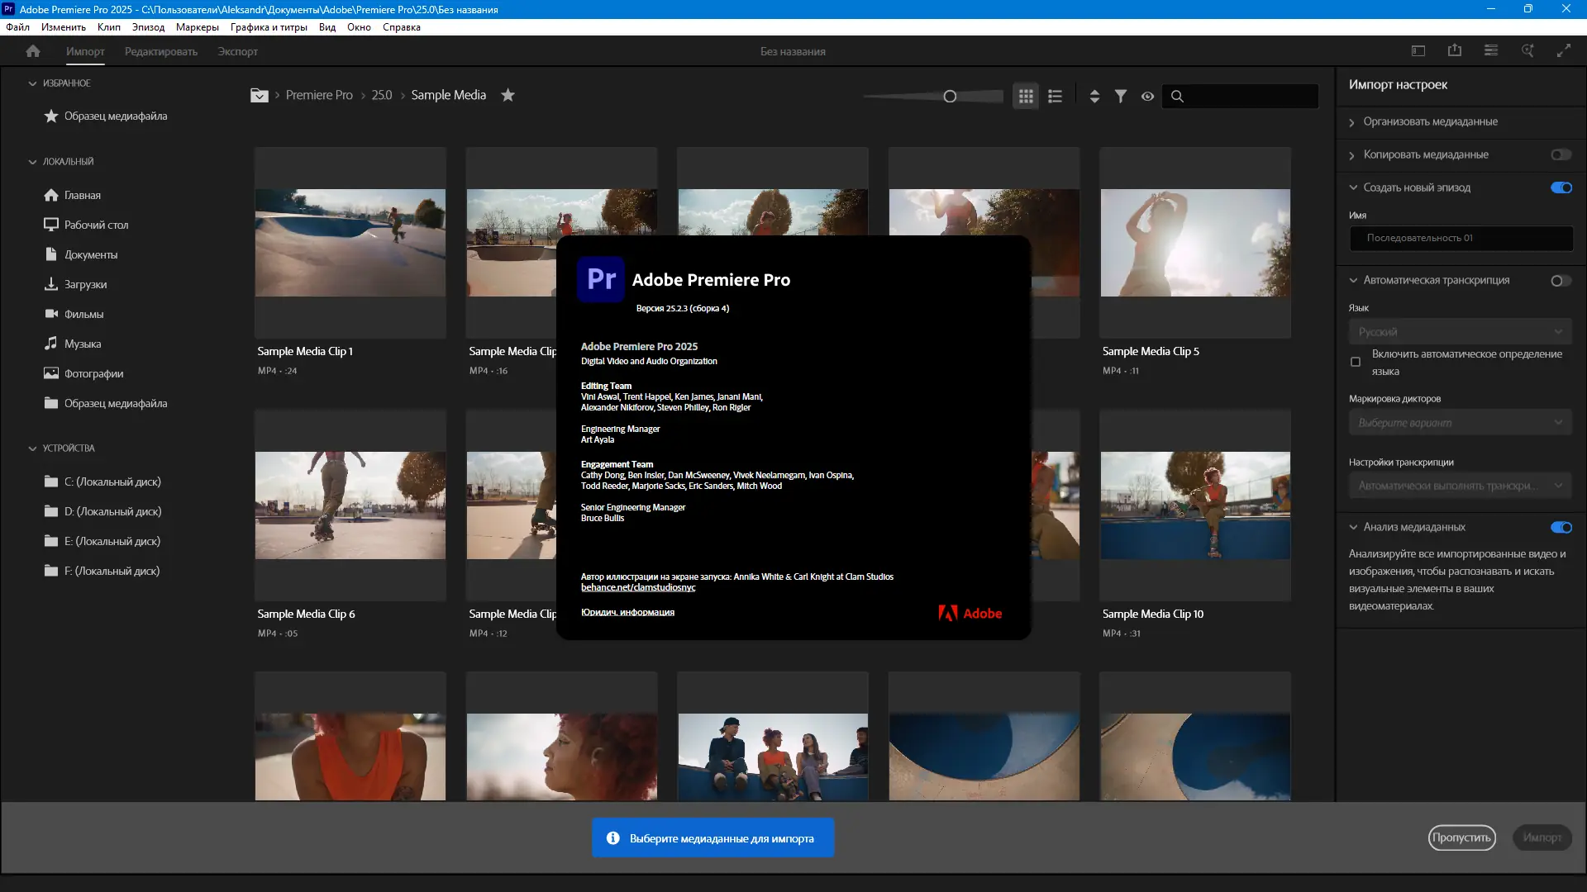The image size is (1587, 892).
Task: Enable Копировать медиаданные toggle
Action: (x=1561, y=154)
